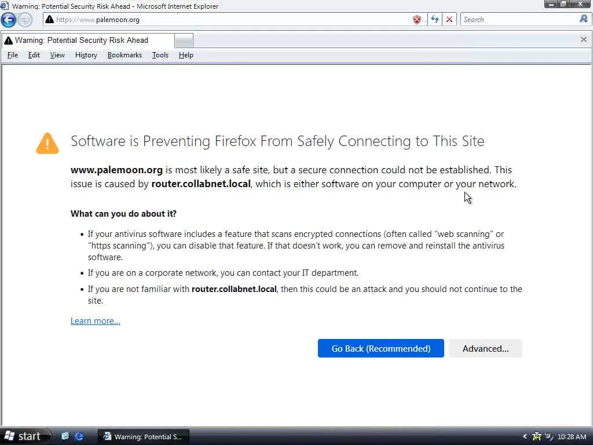Click the search magnifier icon
593x445 pixels.
[583, 19]
